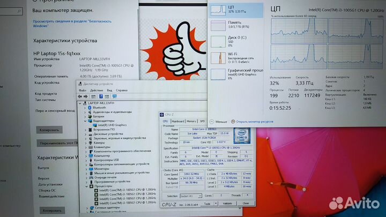The width and height of the screenshot is (386, 217).
Task: Switch to the Memory tab in CPU-Z
Action: coord(191,121)
